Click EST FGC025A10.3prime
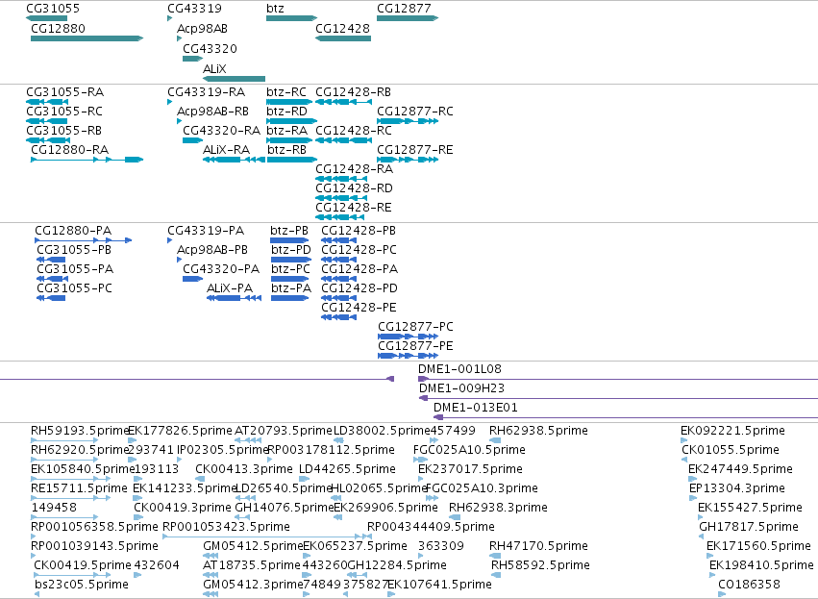818x599 pixels. click(x=482, y=488)
